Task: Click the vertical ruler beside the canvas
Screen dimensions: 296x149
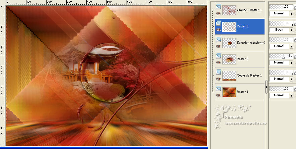Action: (3, 76)
